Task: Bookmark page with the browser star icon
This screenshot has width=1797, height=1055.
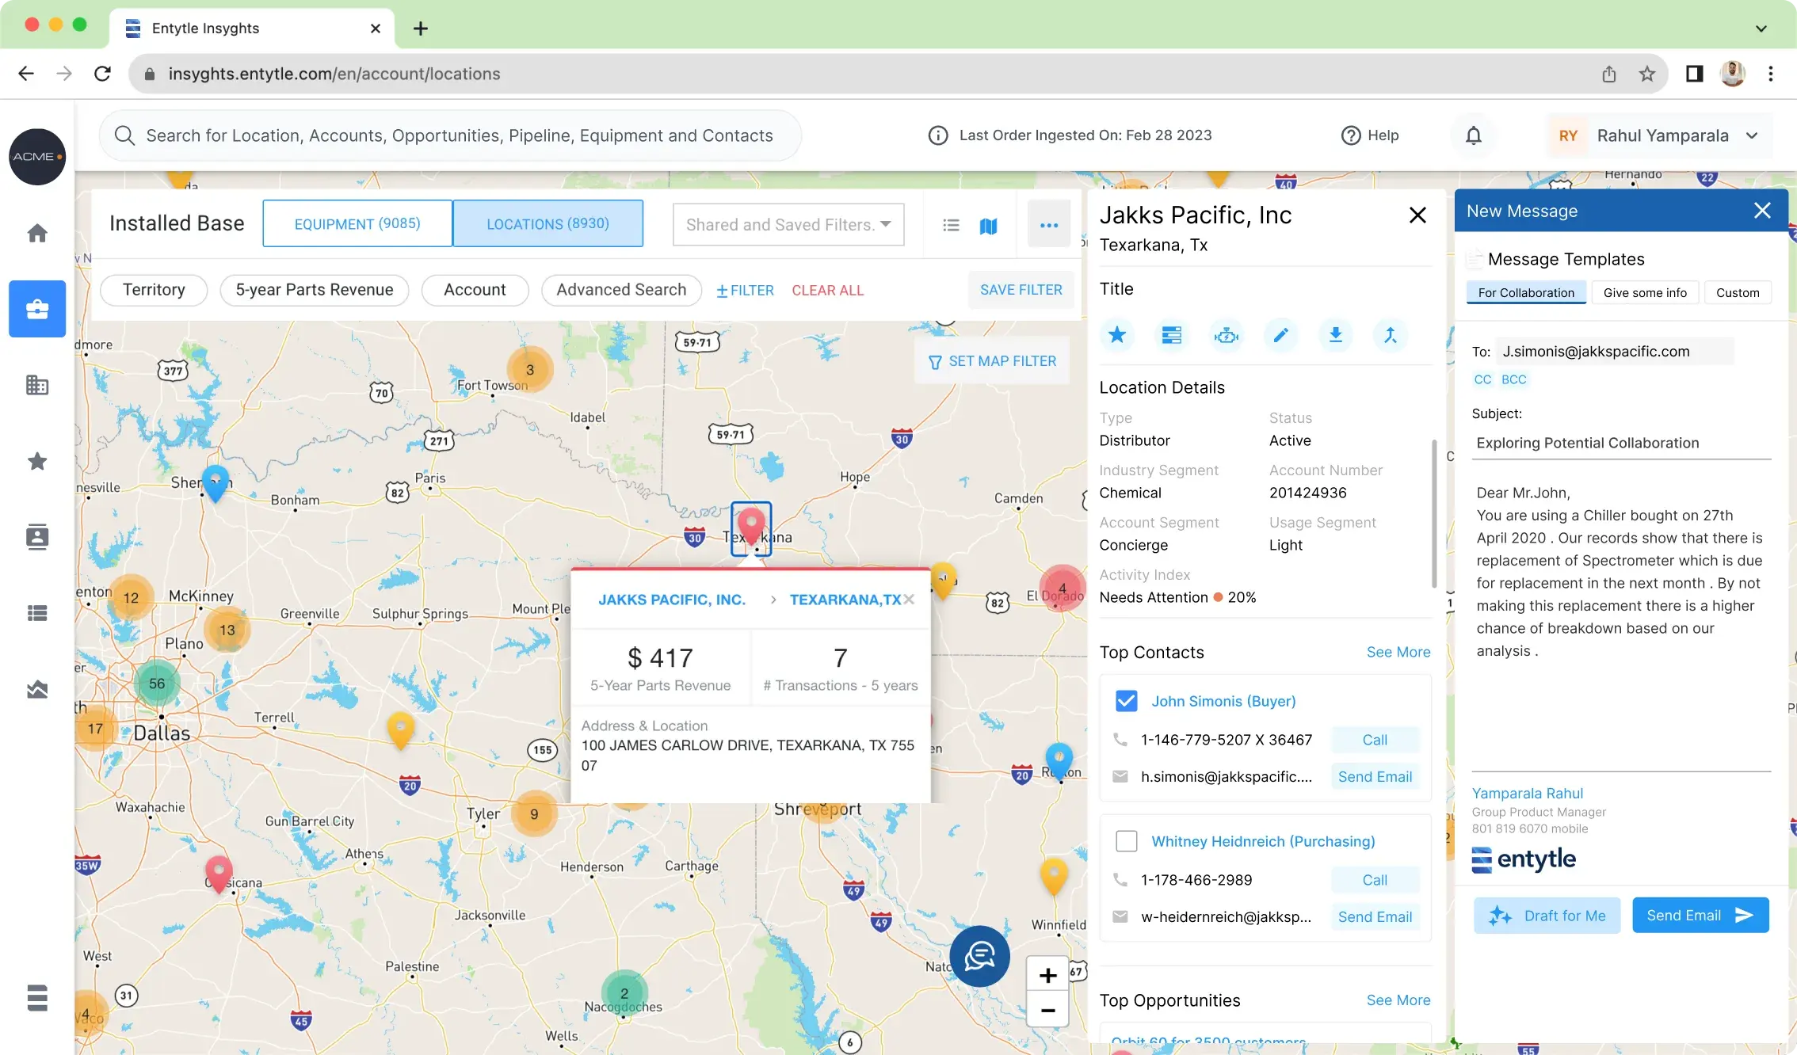Action: pos(1647,74)
